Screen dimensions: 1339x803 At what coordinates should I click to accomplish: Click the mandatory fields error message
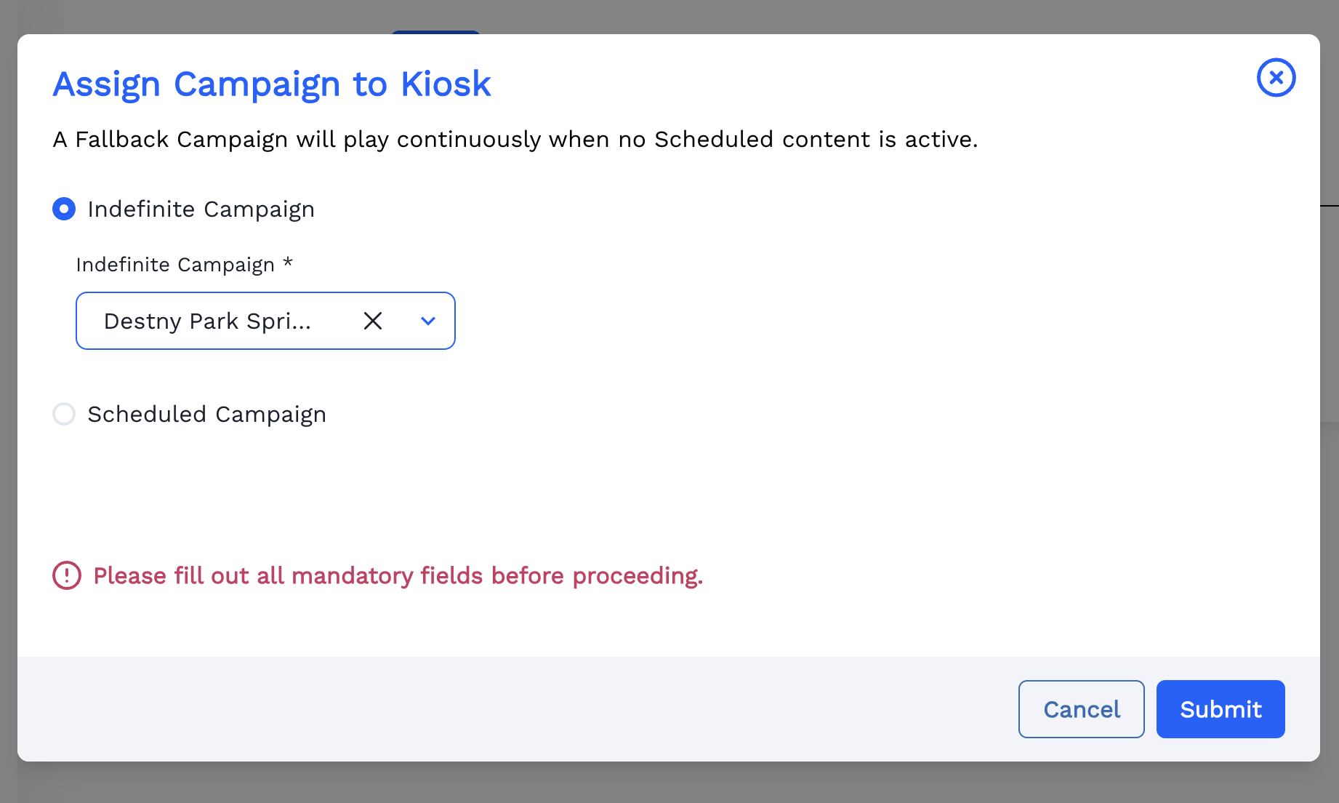tap(398, 576)
